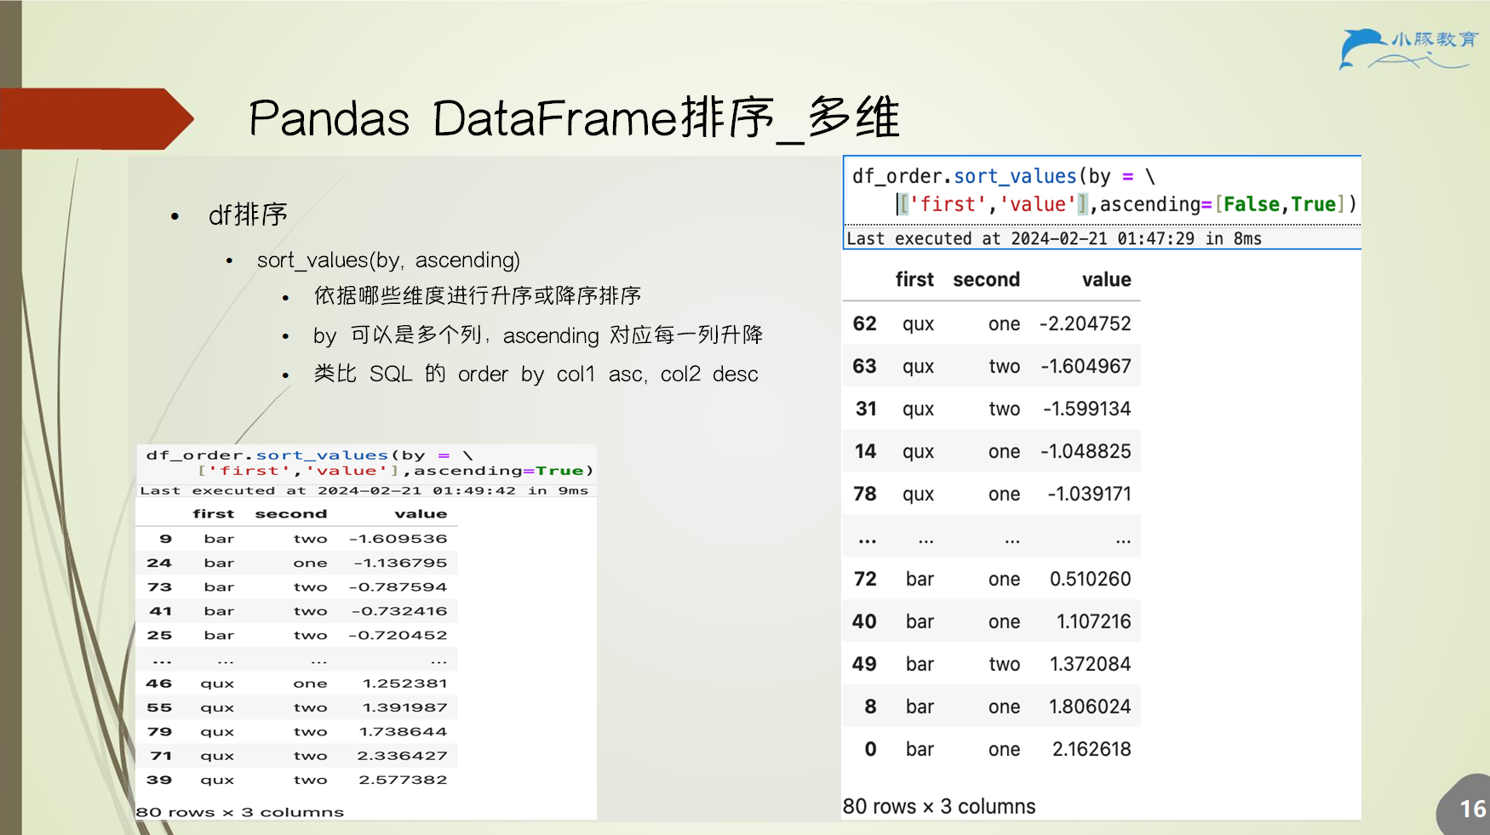Click row index 49 in right table
1490x835 pixels.
pyautogui.click(x=864, y=665)
